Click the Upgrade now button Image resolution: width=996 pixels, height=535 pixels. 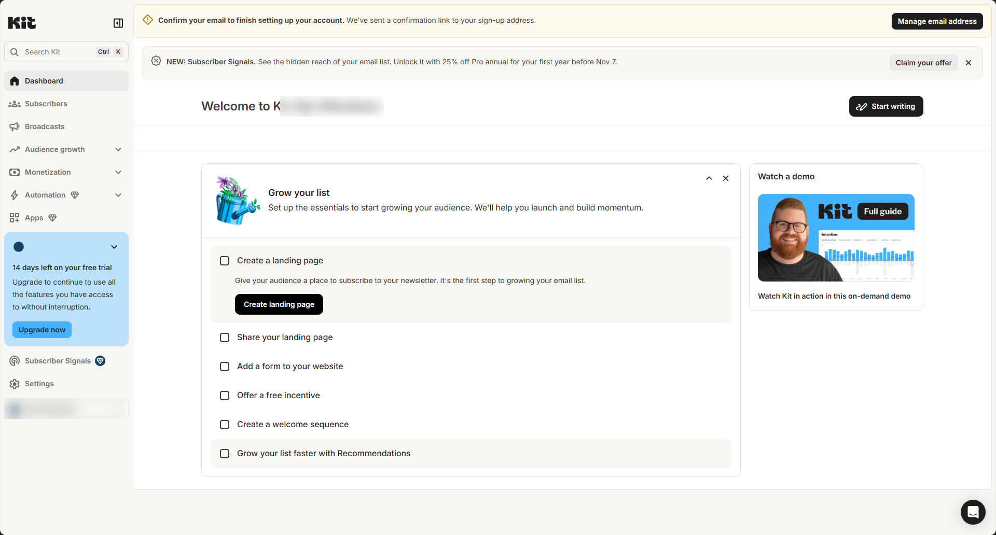coord(42,330)
